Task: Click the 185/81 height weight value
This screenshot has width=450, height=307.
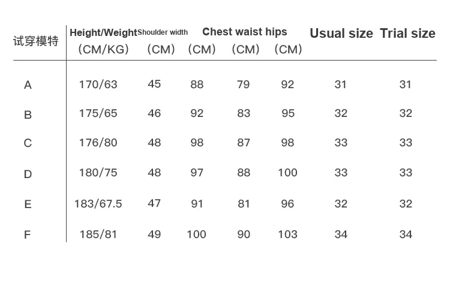Action: click(98, 234)
